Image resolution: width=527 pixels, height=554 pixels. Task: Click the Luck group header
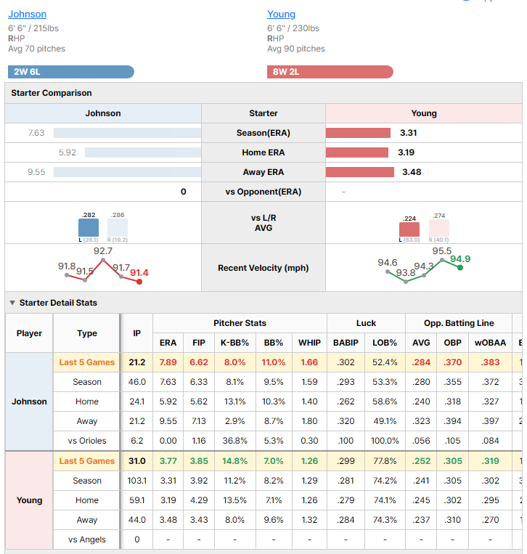(x=367, y=323)
